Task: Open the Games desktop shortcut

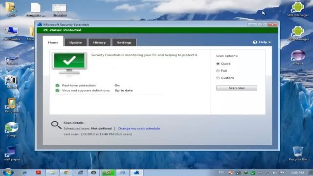Action: pyautogui.click(x=12, y=60)
